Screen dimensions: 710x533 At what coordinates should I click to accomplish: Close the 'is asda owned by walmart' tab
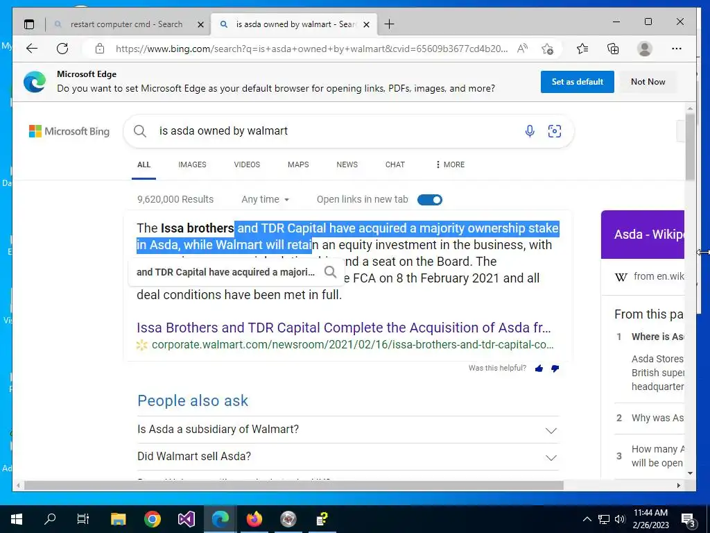[367, 24]
